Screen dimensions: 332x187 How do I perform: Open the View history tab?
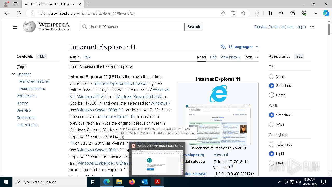pyautogui.click(x=230, y=57)
